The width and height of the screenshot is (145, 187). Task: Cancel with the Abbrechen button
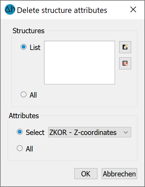(119, 174)
